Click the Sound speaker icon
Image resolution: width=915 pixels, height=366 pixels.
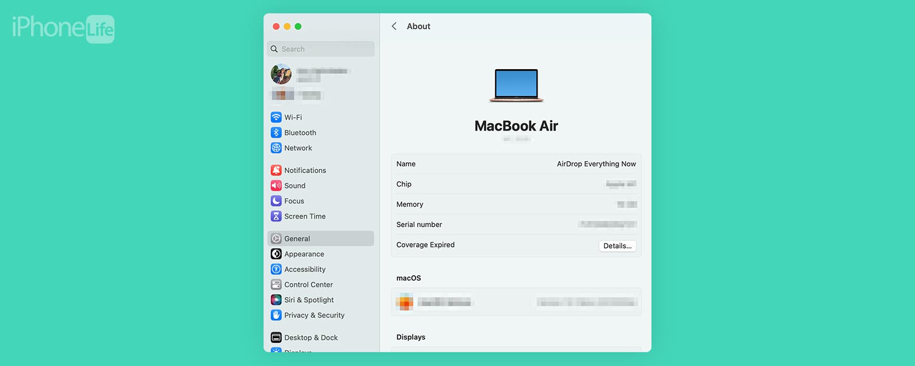tap(276, 186)
